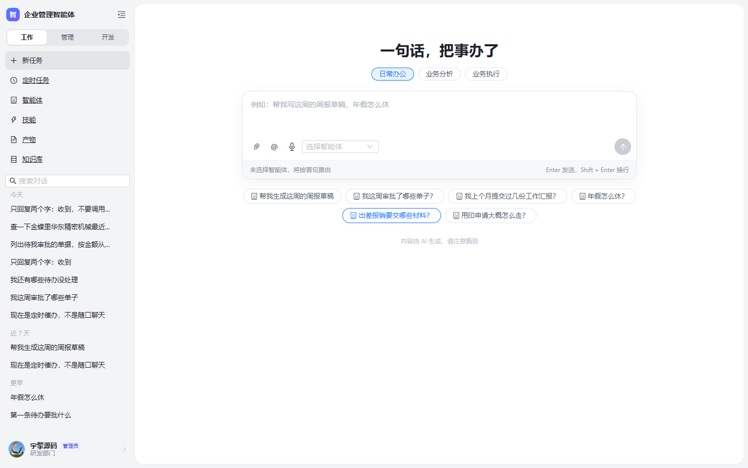Click the clock icon beside 定时任务
The width and height of the screenshot is (748, 468).
tap(14, 80)
